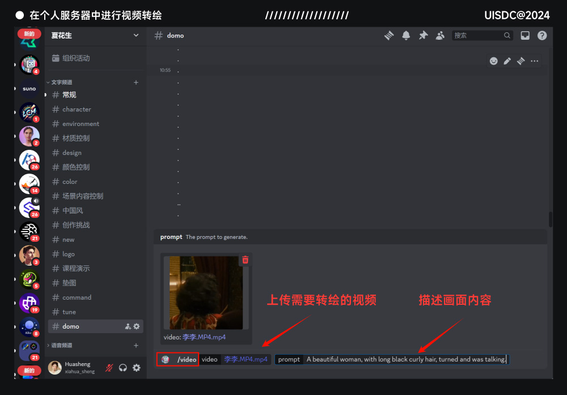Show the member list icon

coord(440,35)
